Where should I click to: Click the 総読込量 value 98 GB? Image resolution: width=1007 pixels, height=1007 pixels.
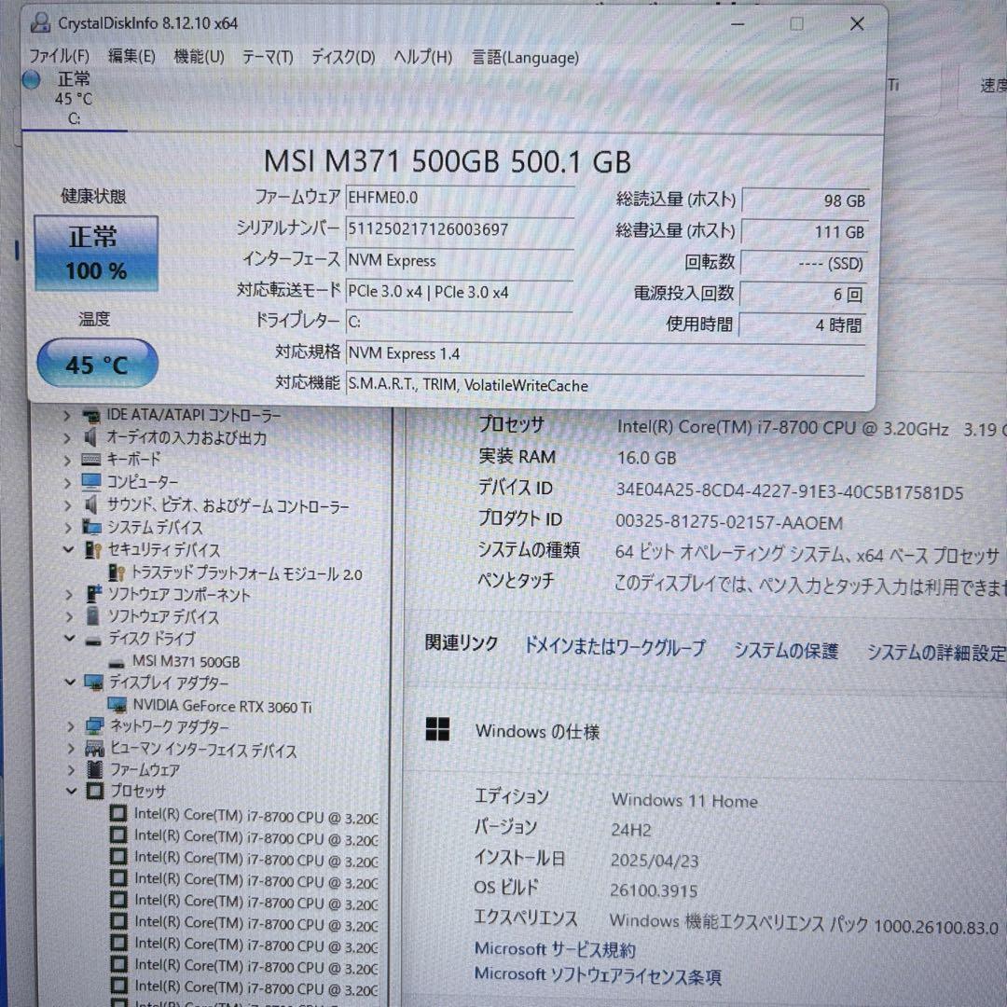pyautogui.click(x=805, y=200)
